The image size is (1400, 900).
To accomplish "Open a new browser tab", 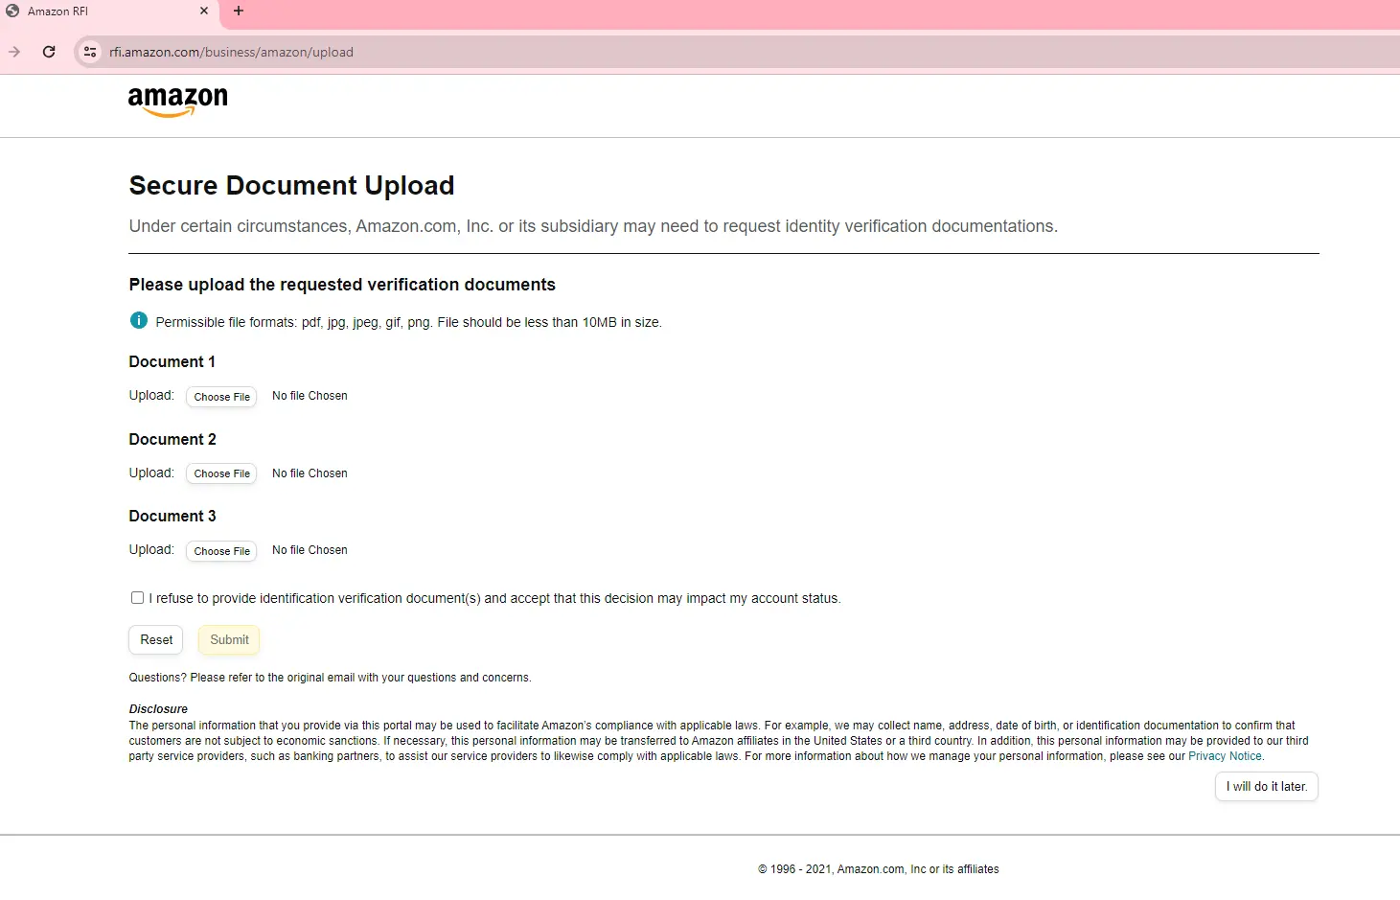I will [x=239, y=11].
